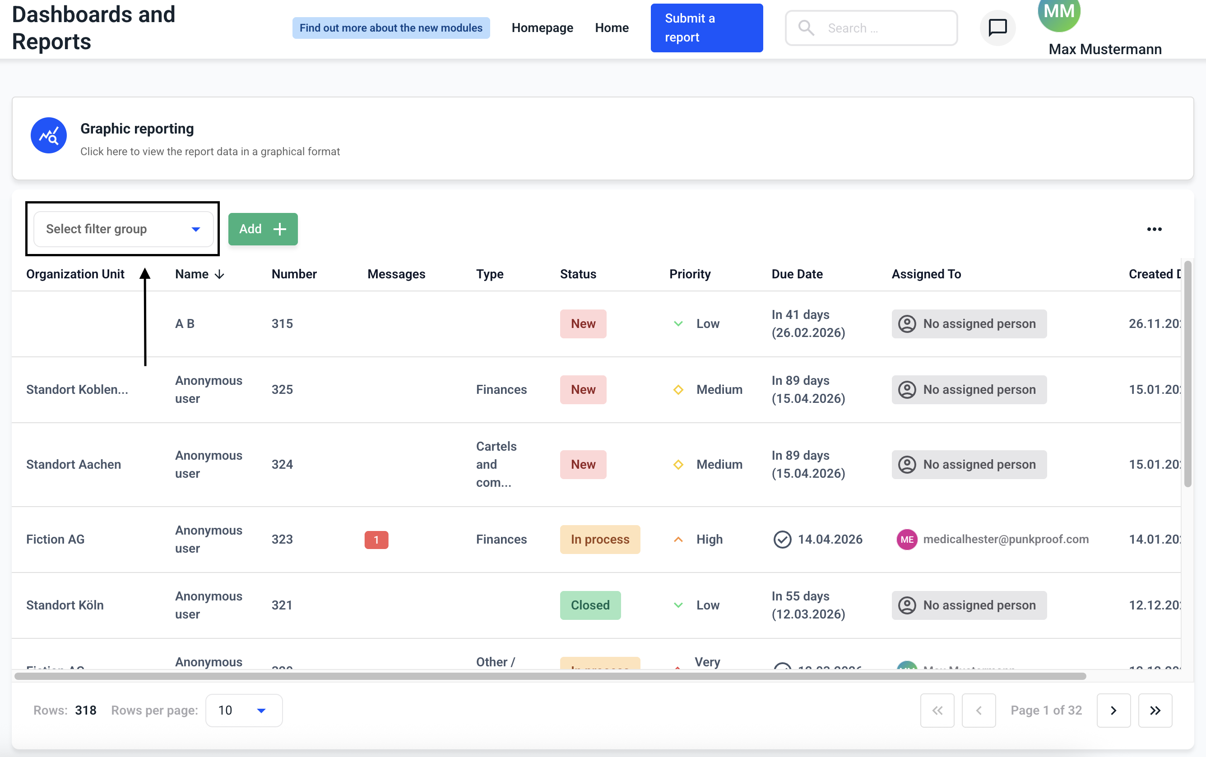Open the Select filter group dropdown
The width and height of the screenshot is (1206, 757).
123,229
